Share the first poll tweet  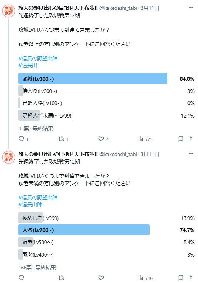click(191, 139)
